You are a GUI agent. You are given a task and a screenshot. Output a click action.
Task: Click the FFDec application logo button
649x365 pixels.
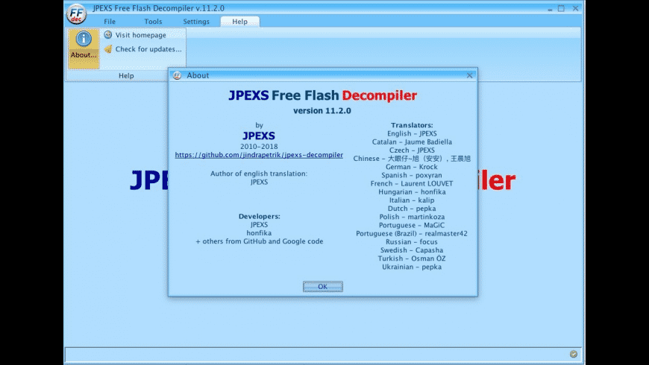pyautogui.click(x=77, y=13)
